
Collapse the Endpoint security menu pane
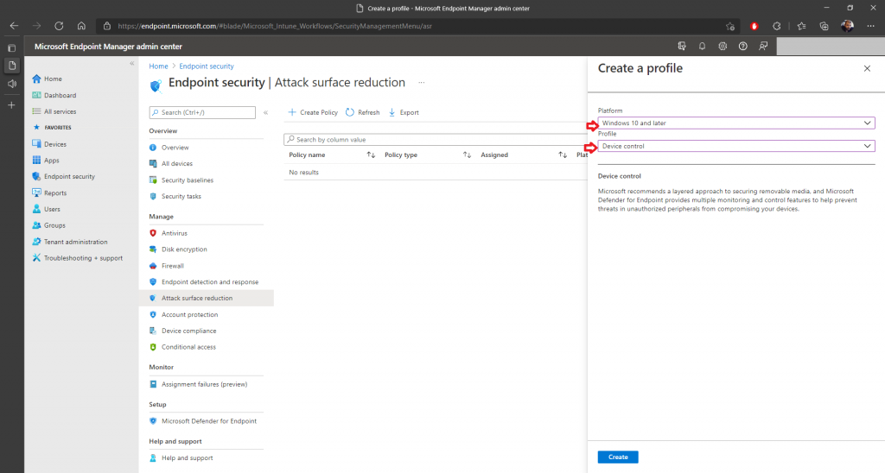(x=266, y=113)
